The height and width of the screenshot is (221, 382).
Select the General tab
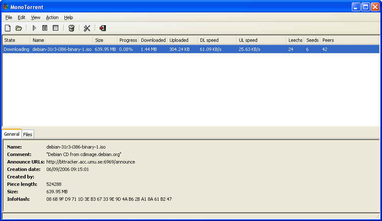click(x=12, y=134)
